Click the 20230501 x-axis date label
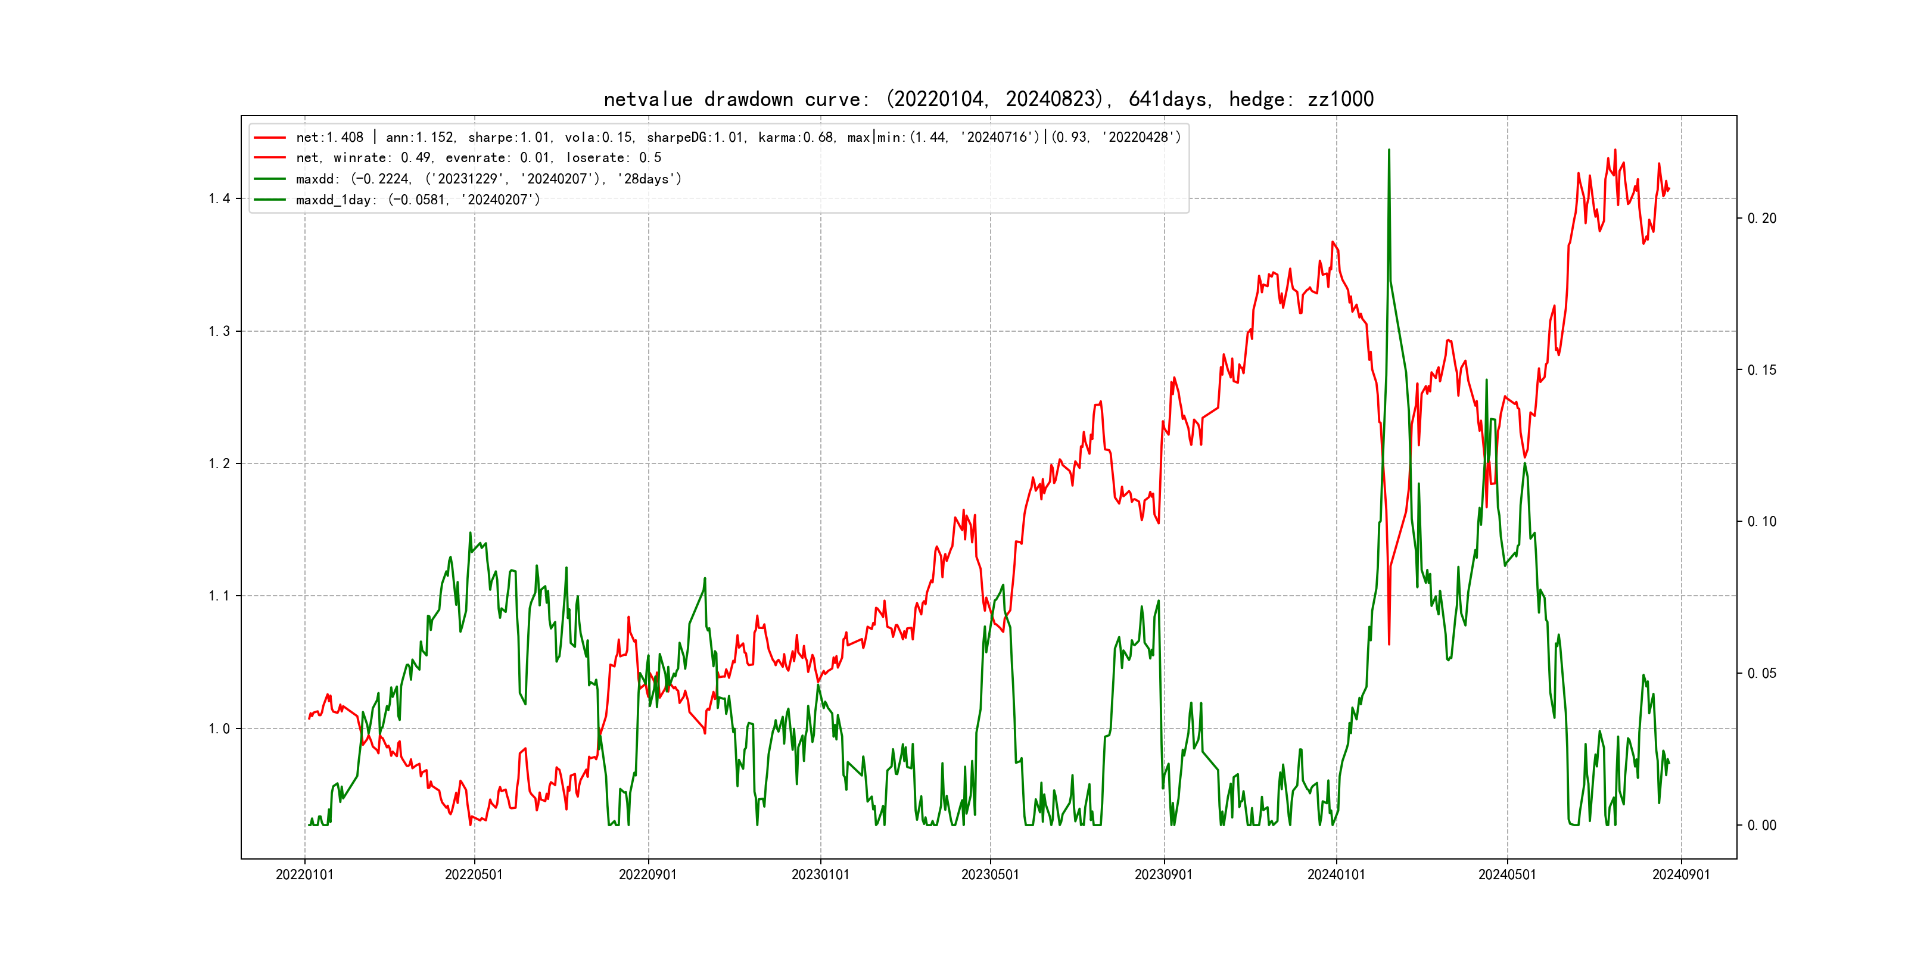Viewport: 1930px width, 965px height. pos(990,875)
